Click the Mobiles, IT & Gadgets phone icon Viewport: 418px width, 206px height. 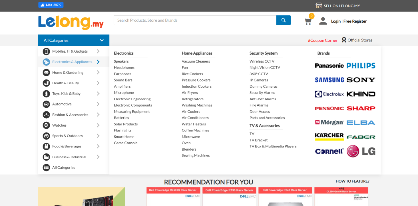click(46, 51)
